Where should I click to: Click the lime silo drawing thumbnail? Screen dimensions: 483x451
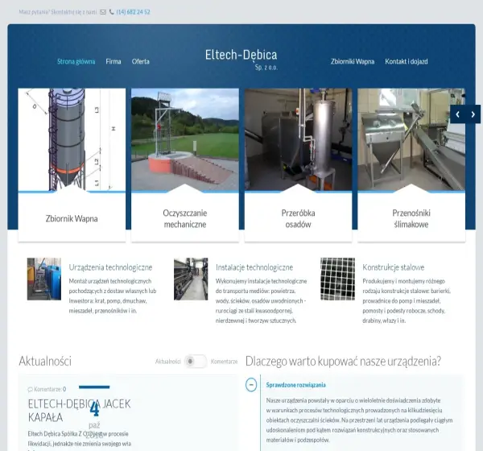pyautogui.click(x=72, y=139)
